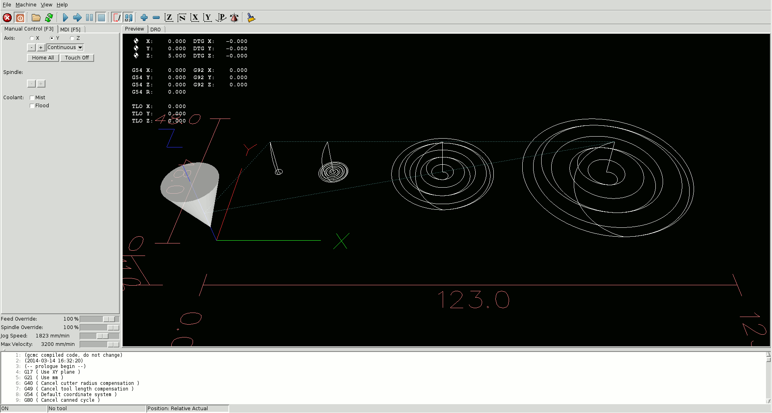Jog axis in positive direction
The image size is (772, 413).
41,47
